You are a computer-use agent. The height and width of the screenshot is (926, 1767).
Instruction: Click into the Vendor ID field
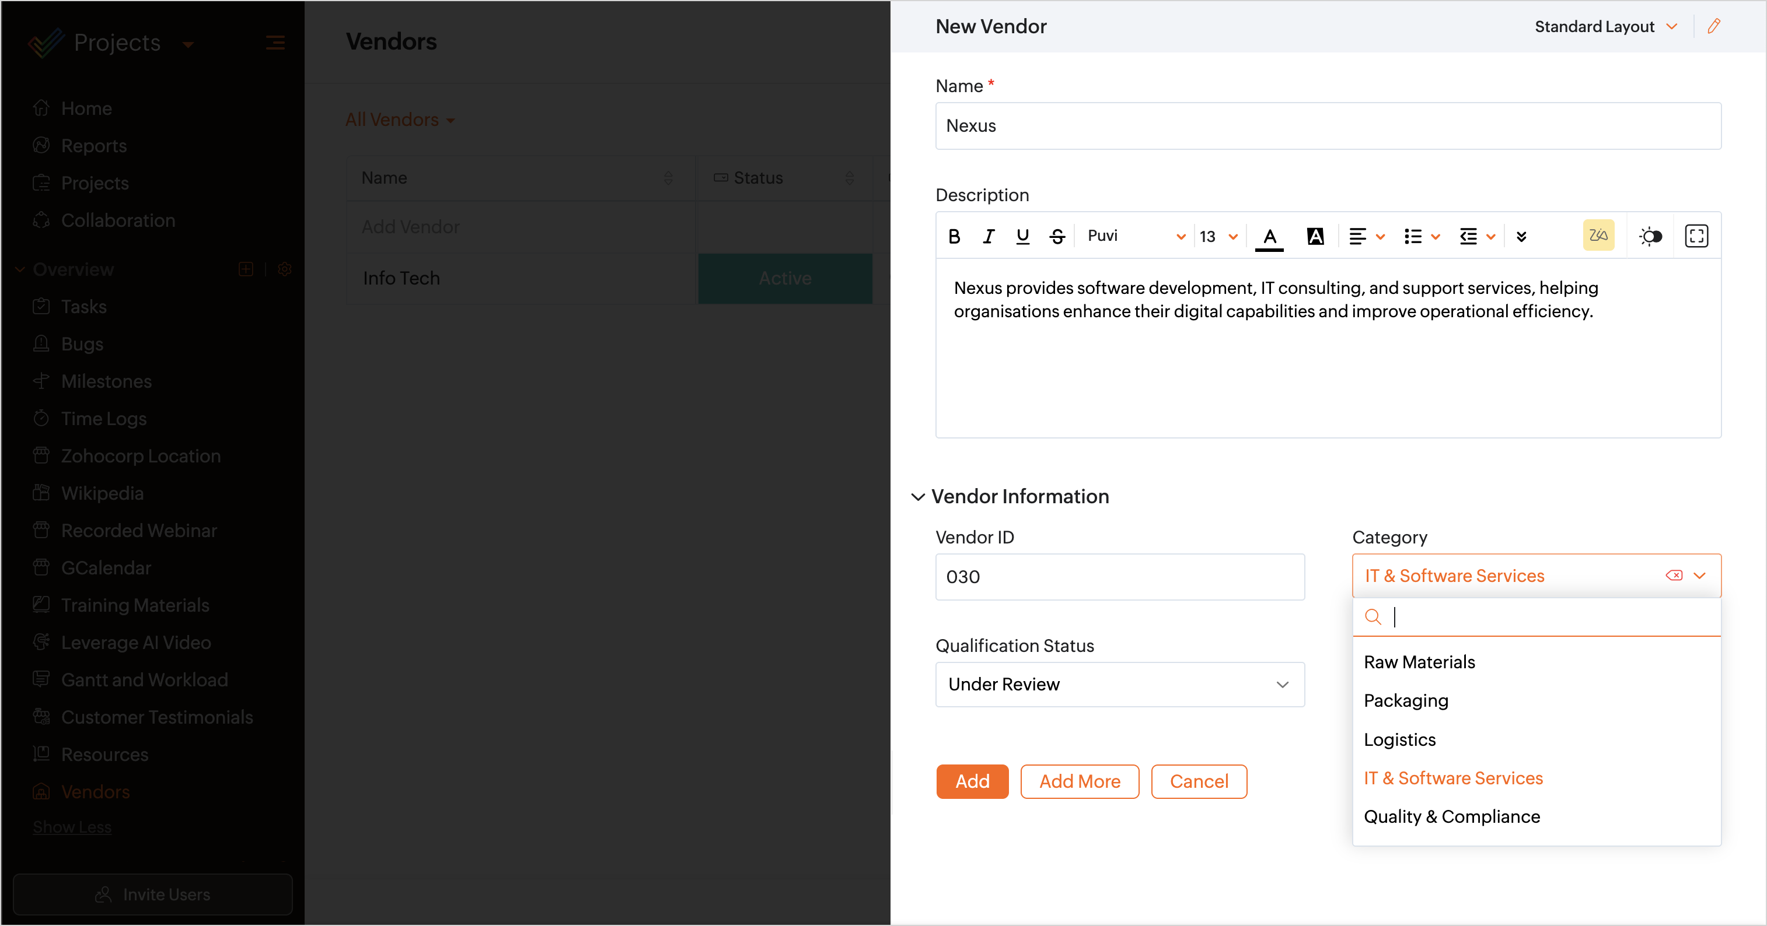(1119, 577)
